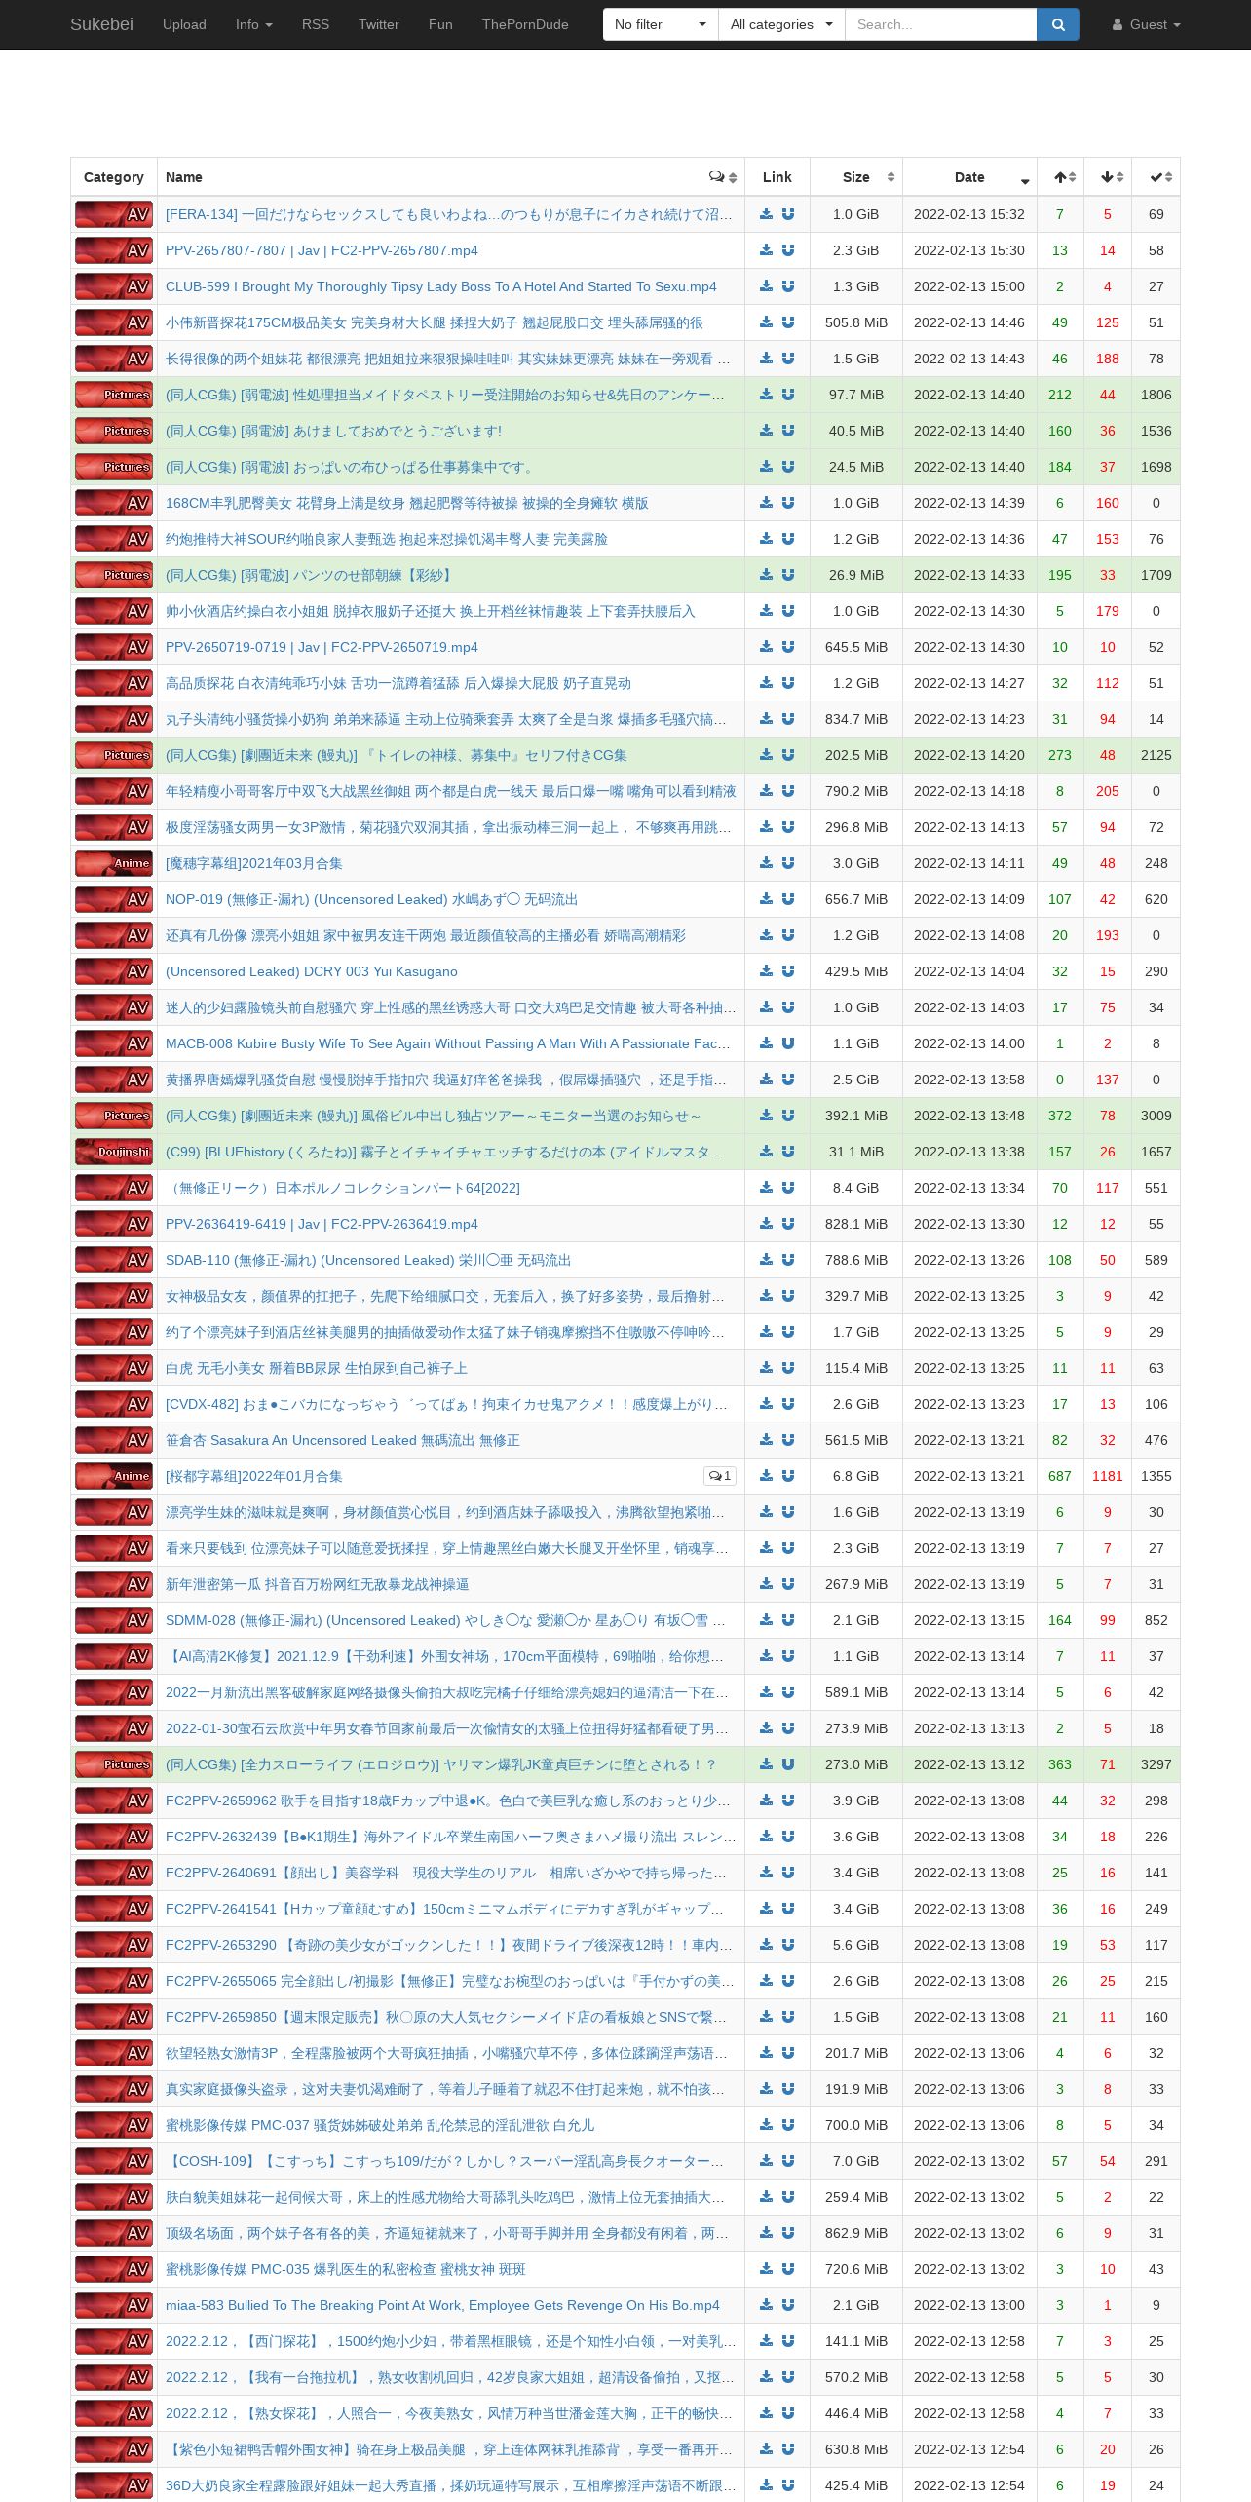Screen dimensions: 1251x2502
Task: Expand the Info menu in navbar
Action: tap(253, 24)
